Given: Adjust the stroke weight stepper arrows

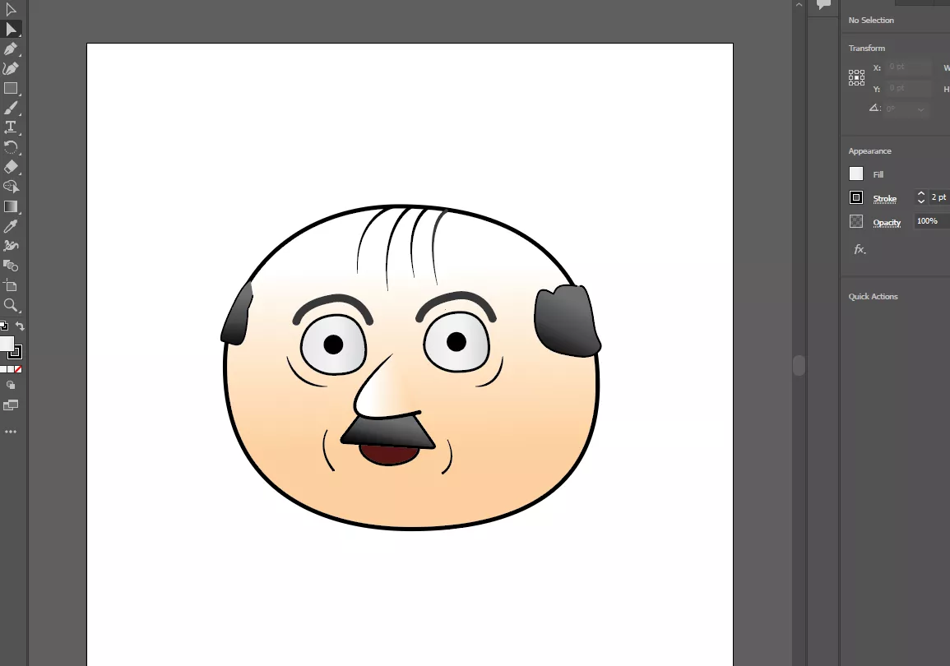Looking at the screenshot, I should 921,197.
